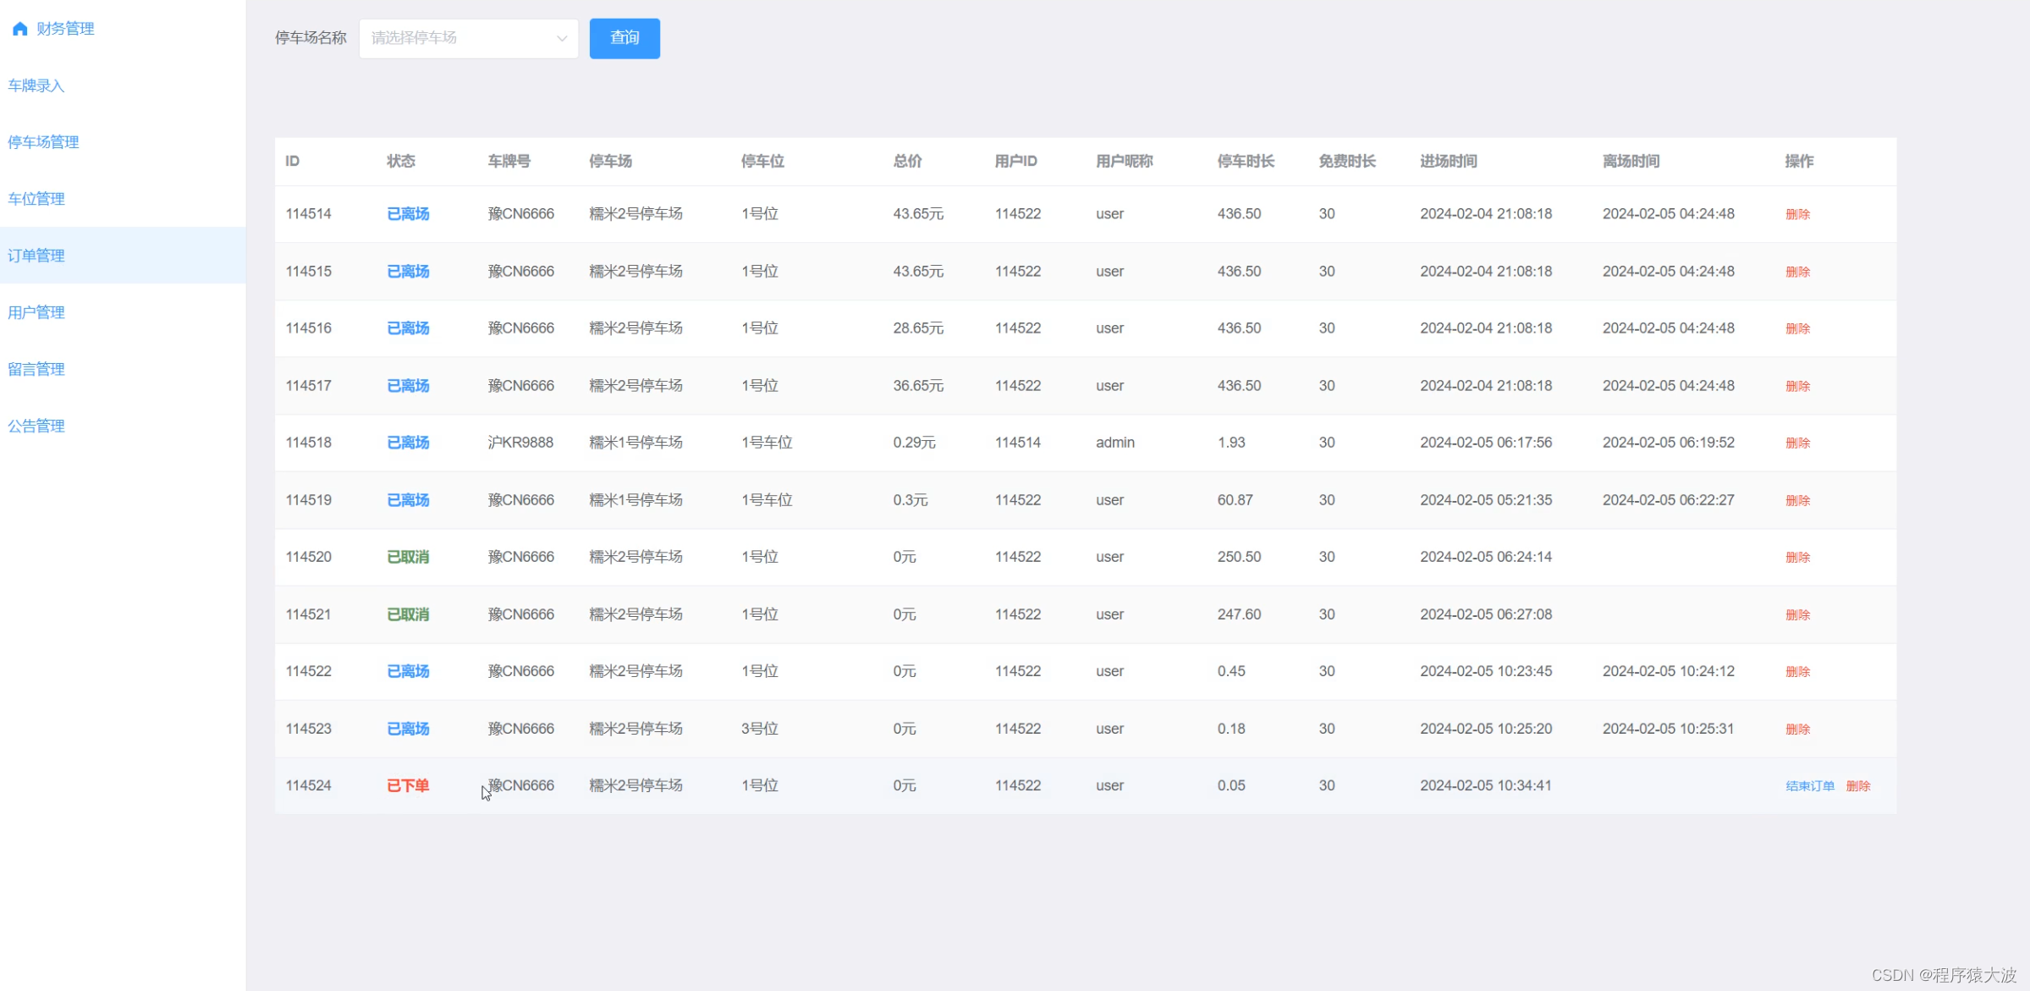2030x991 pixels.
Task: Click the 离场时间 column header
Action: [1631, 161]
